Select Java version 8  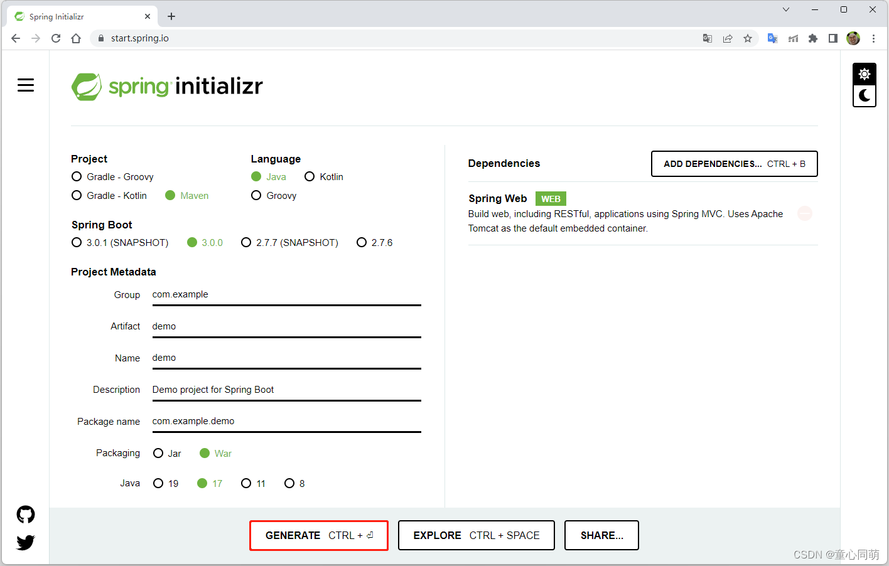click(294, 484)
